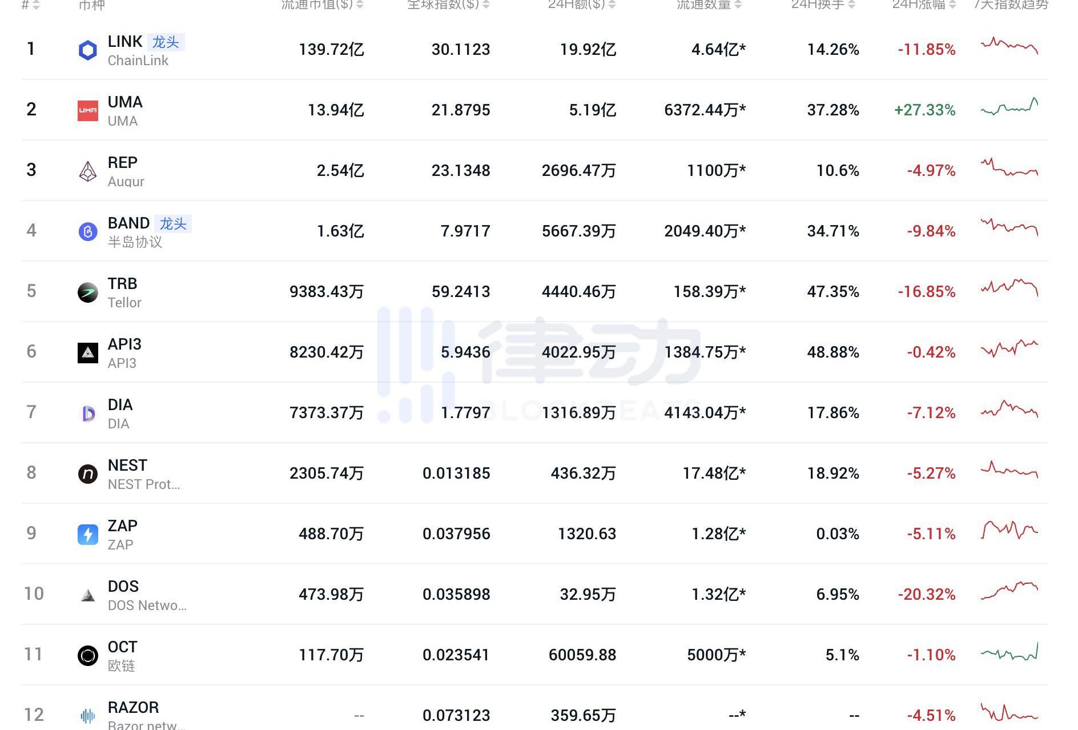Click the API3 black triangle logo
Viewport: 1078px width, 730px height.
87,353
